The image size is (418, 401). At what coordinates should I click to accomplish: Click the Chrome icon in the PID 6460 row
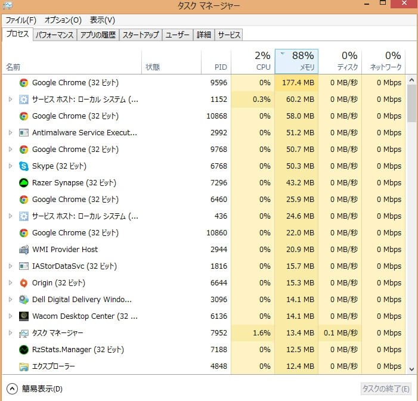pos(24,200)
